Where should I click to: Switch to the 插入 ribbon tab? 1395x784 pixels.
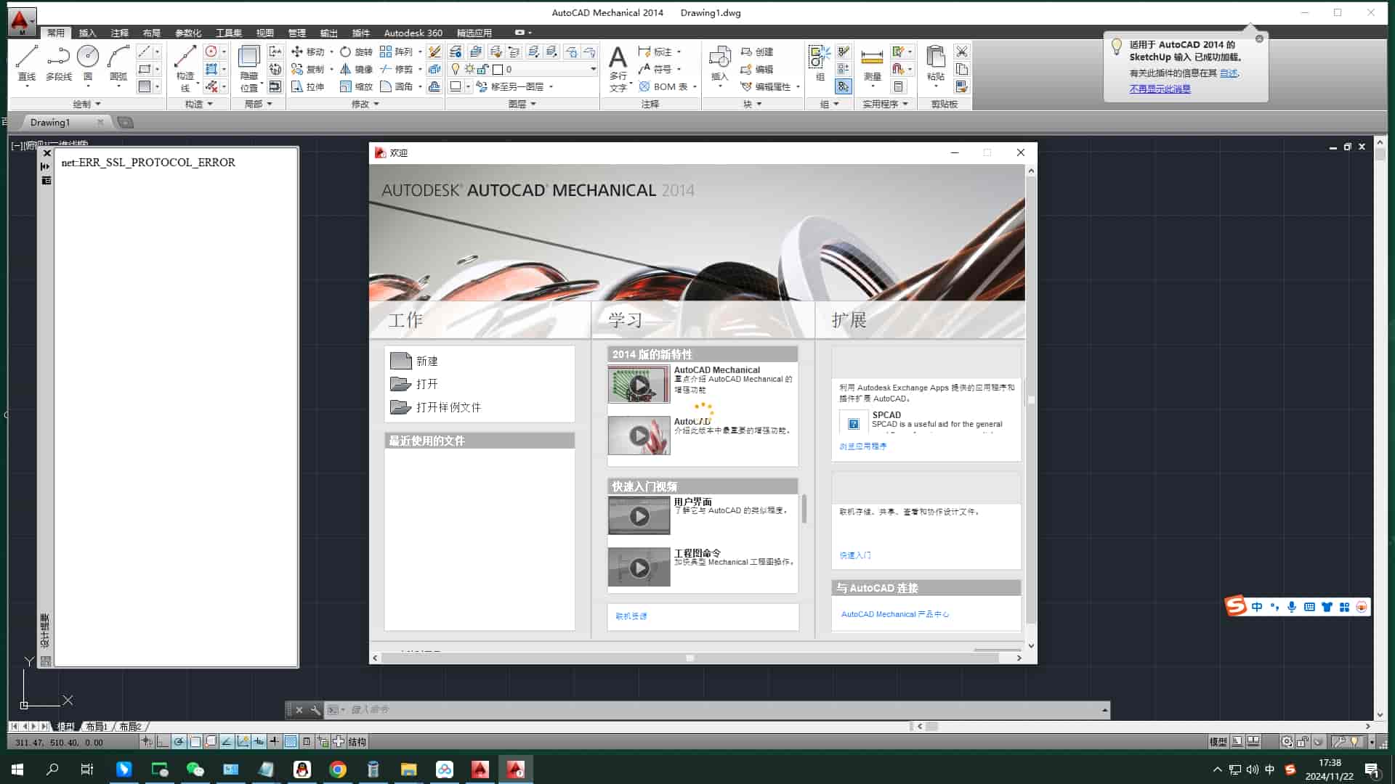[87, 33]
